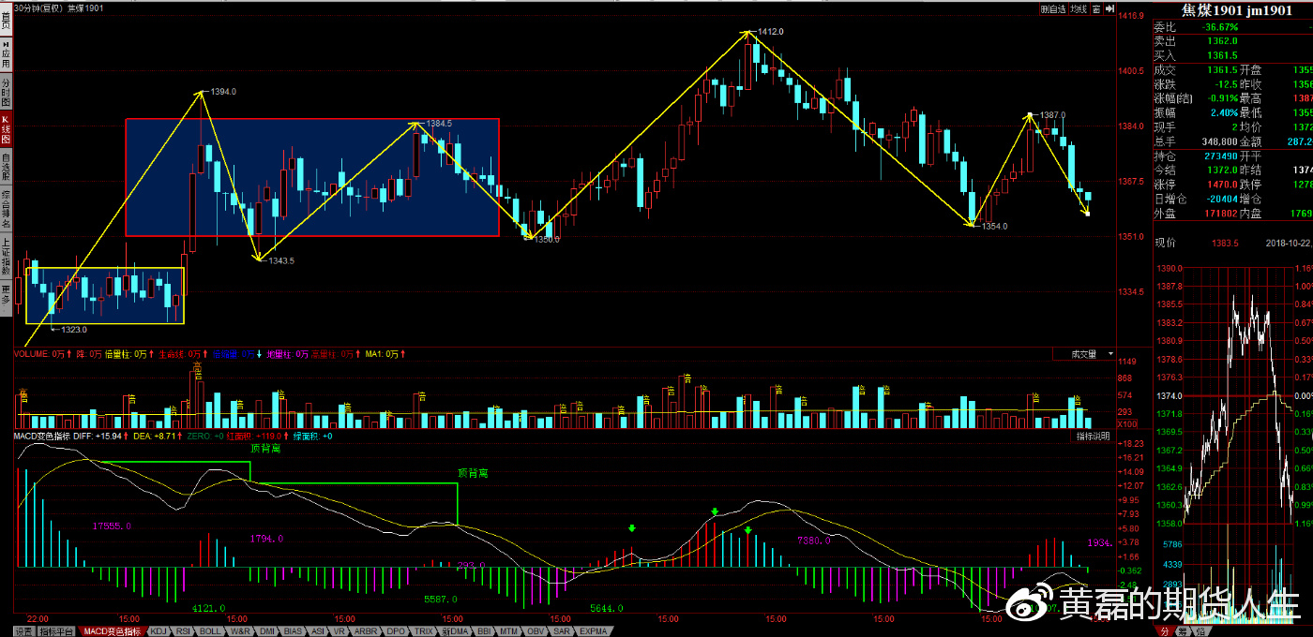
Task: Switch to the KDJ indicator tab
Action: coord(159,631)
